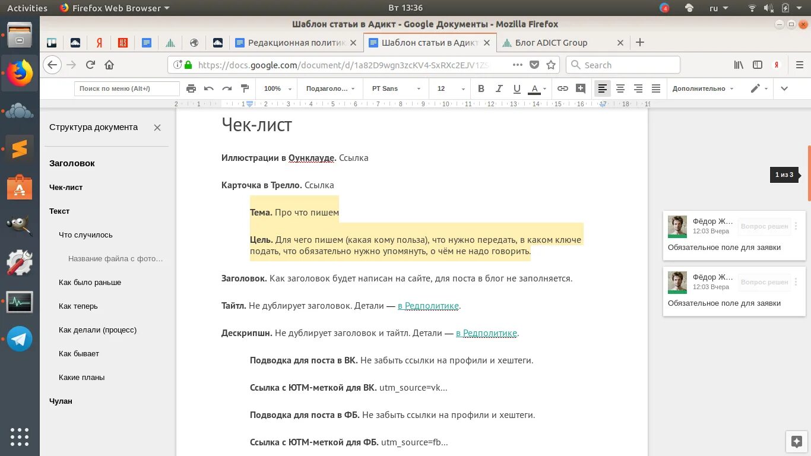Open the Редполитика link after Тайтл
The height and width of the screenshot is (456, 811).
click(428, 306)
